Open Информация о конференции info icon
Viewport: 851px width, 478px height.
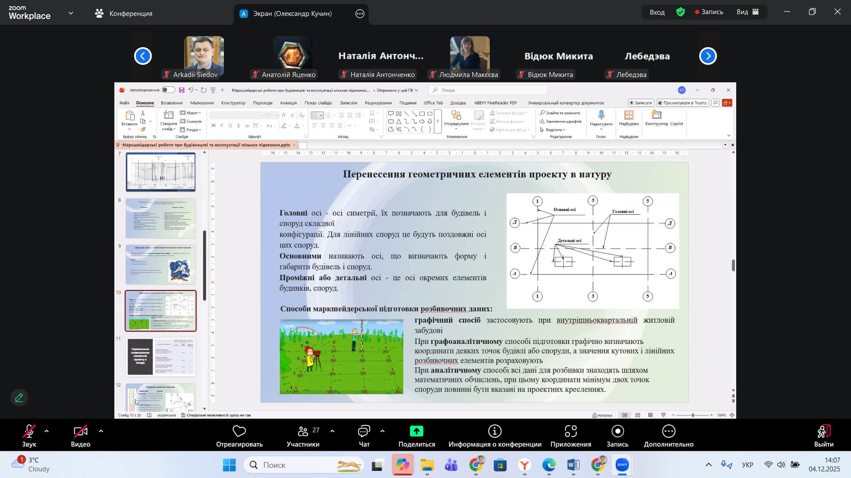tap(495, 432)
